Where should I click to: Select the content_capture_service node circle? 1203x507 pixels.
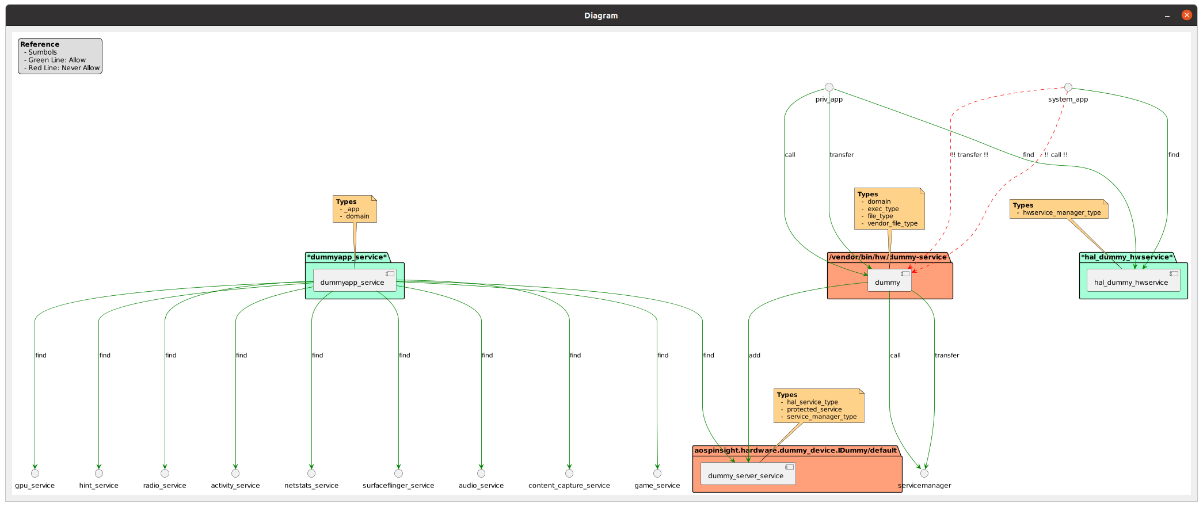569,473
